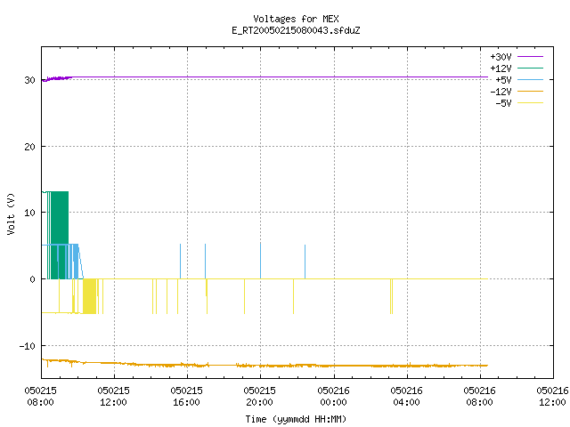This screenshot has width=570, height=427.
Task: Click y-axis tick value 10
Action: coord(29,213)
